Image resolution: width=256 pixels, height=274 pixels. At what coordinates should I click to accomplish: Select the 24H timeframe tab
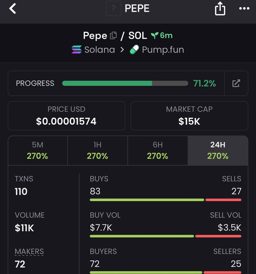tap(218, 150)
